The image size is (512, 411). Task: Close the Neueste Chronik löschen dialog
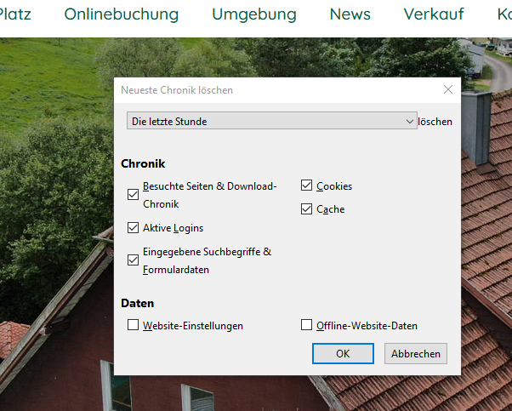[x=447, y=89]
